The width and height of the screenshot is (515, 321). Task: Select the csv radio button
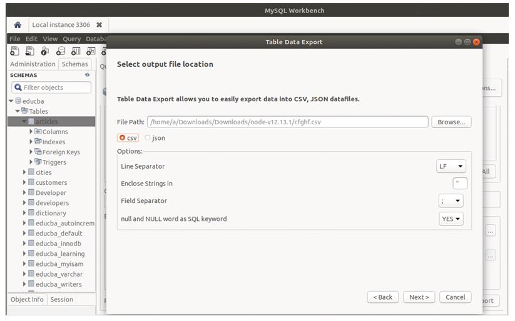tap(121, 138)
